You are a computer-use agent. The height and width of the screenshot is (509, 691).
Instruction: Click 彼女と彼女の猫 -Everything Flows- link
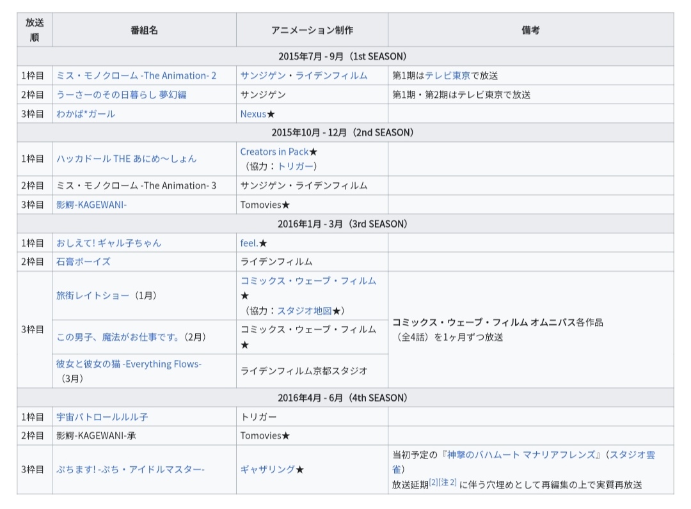click(x=129, y=364)
